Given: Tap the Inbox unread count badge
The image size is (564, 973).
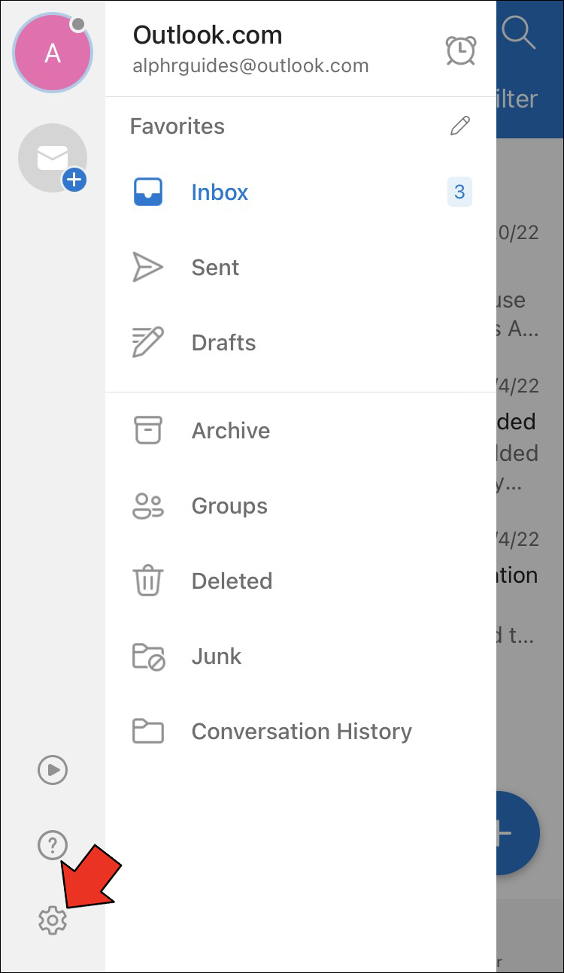Looking at the screenshot, I should point(459,192).
